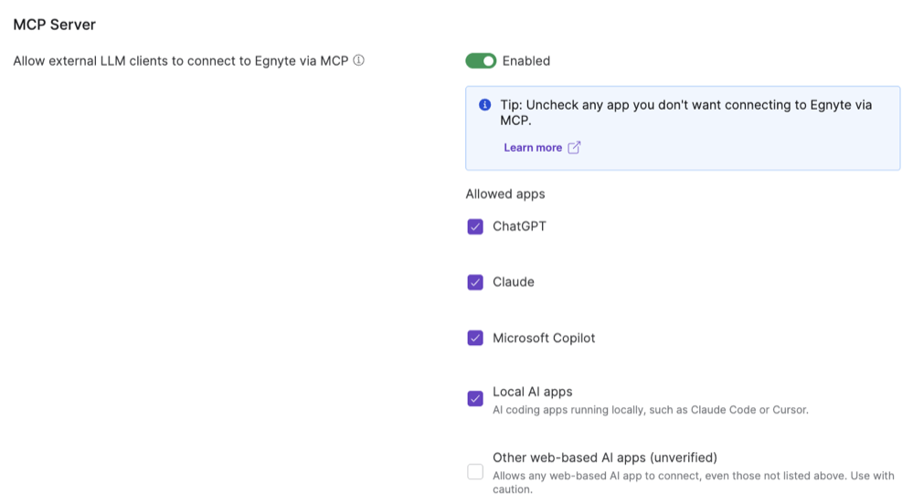
Task: Uncheck the ChatGPT checkbox
Action: [x=475, y=226]
